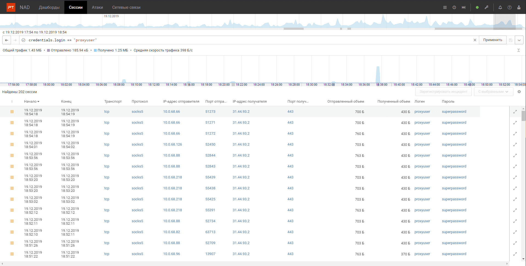526x266 pixels.
Task: Sort by the "Логин" column header
Action: [419, 102]
